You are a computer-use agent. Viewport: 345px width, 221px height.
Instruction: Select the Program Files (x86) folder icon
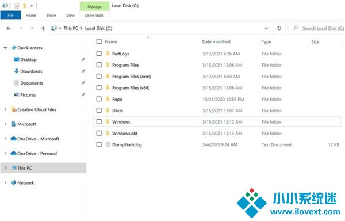coord(108,87)
